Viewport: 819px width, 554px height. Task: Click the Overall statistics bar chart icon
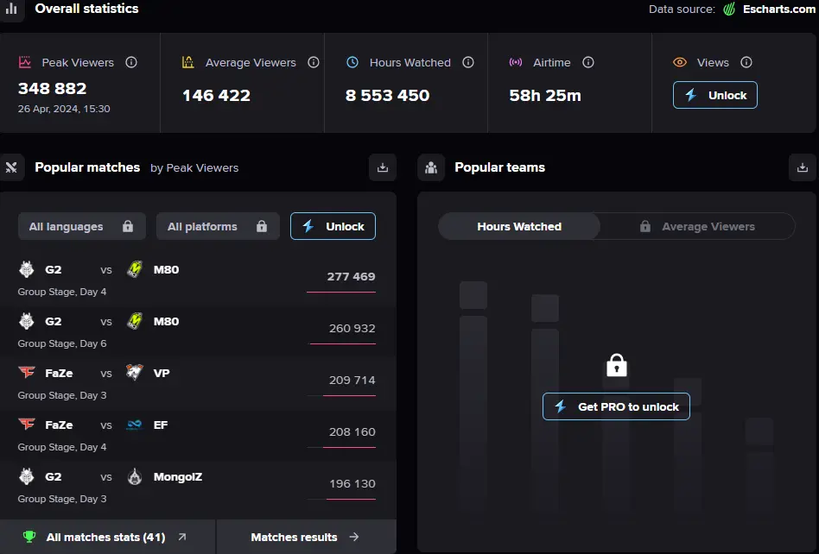click(11, 9)
